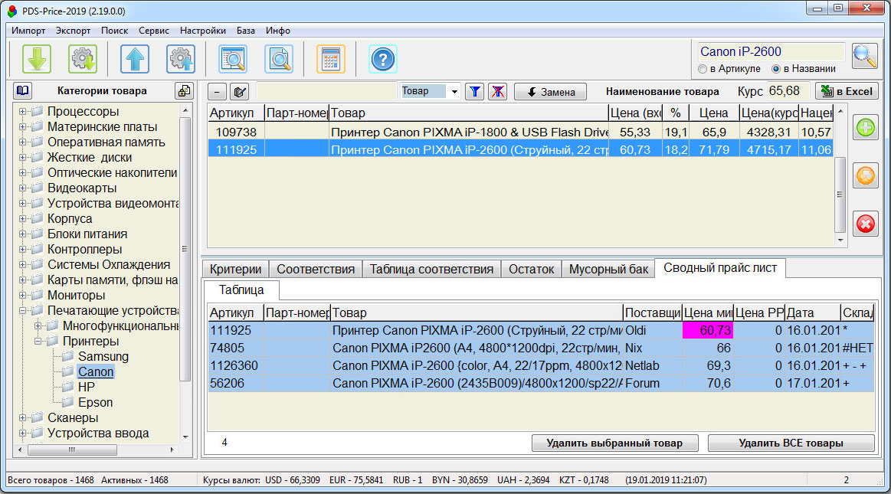Apply filter using the blue funnel icon

pos(475,91)
